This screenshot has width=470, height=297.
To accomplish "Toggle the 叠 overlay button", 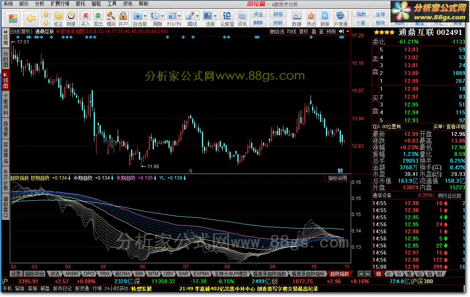I will click(x=314, y=31).
